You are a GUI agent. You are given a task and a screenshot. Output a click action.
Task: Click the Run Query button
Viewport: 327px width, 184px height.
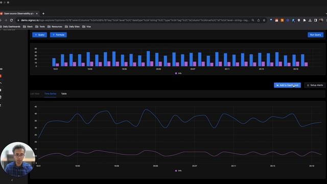(x=316, y=35)
